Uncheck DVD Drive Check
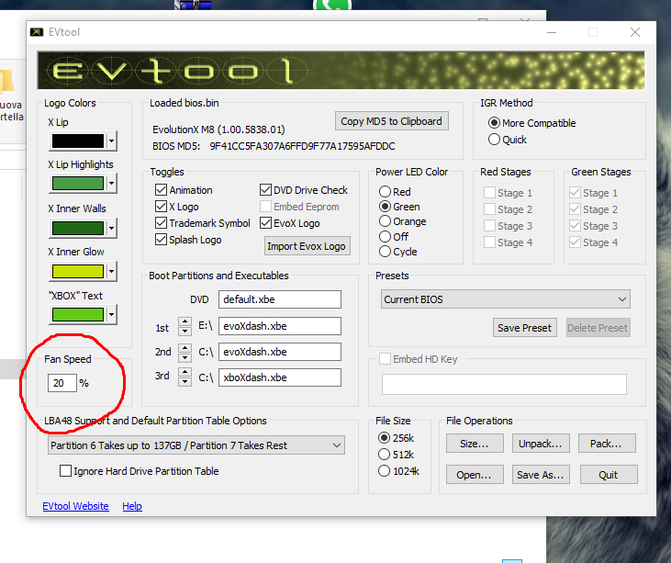This screenshot has height=563, width=671. [x=266, y=190]
